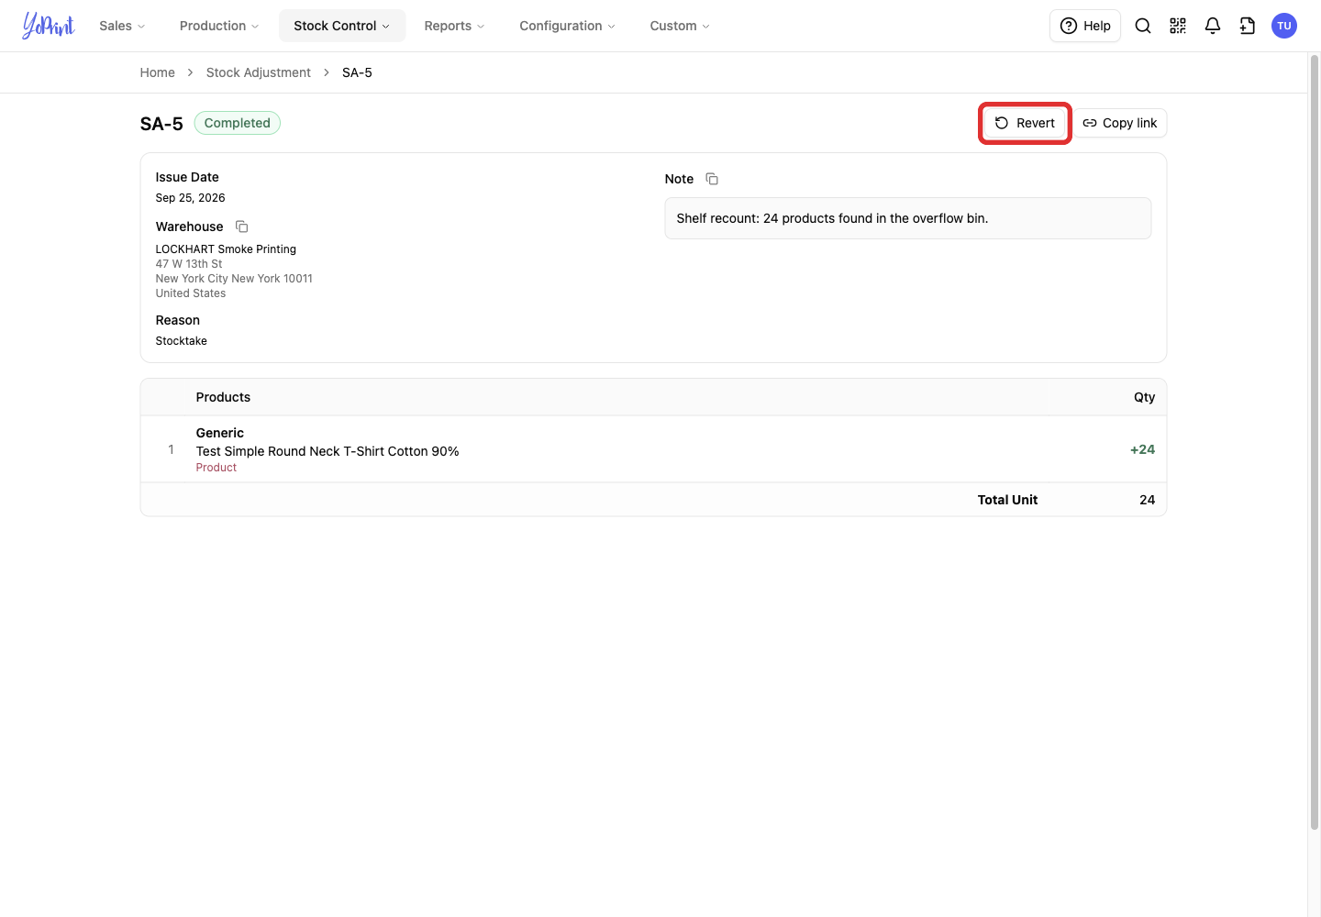Open the QR code scanner icon
Image resolution: width=1321 pixels, height=917 pixels.
click(x=1178, y=26)
